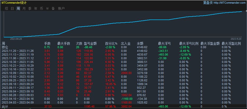
Task: Click the 手数 column header
Action: 47,43
